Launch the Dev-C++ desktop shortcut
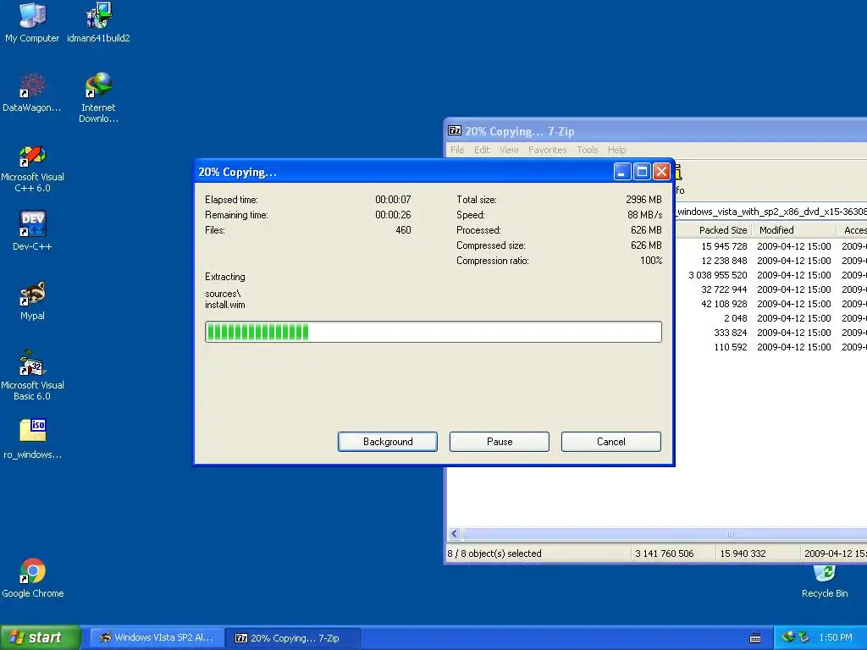This screenshot has height=650, width=867. pos(32,231)
